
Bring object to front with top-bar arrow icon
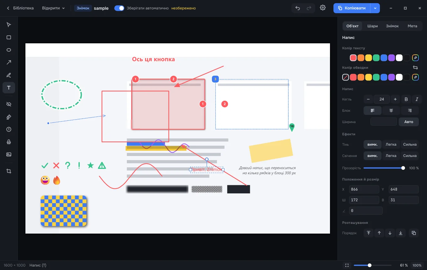[369, 233]
